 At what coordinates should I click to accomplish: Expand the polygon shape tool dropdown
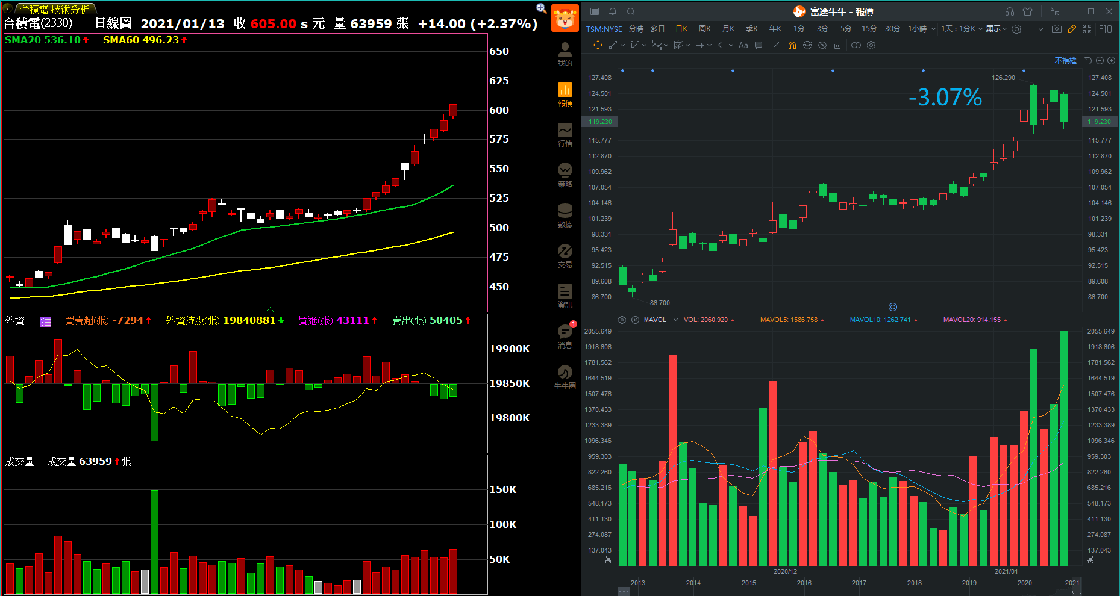coord(644,45)
